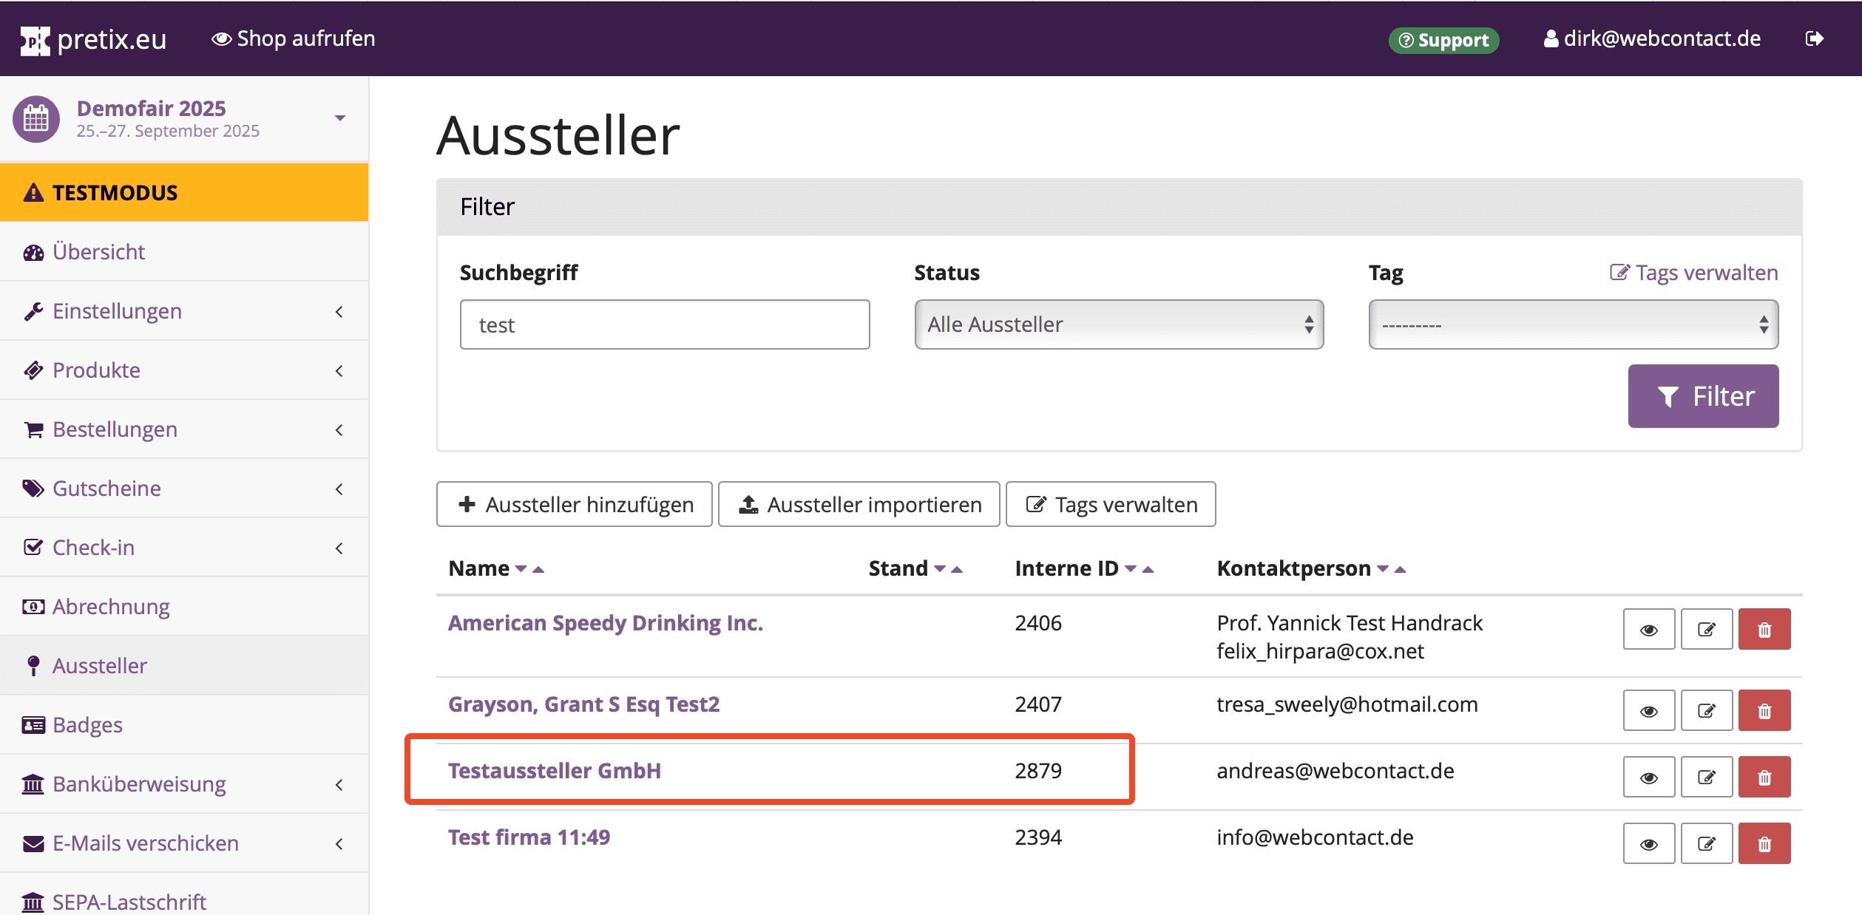Open Test firma 11:49 exhibitor
The width and height of the screenshot is (1862, 915).
click(x=529, y=837)
